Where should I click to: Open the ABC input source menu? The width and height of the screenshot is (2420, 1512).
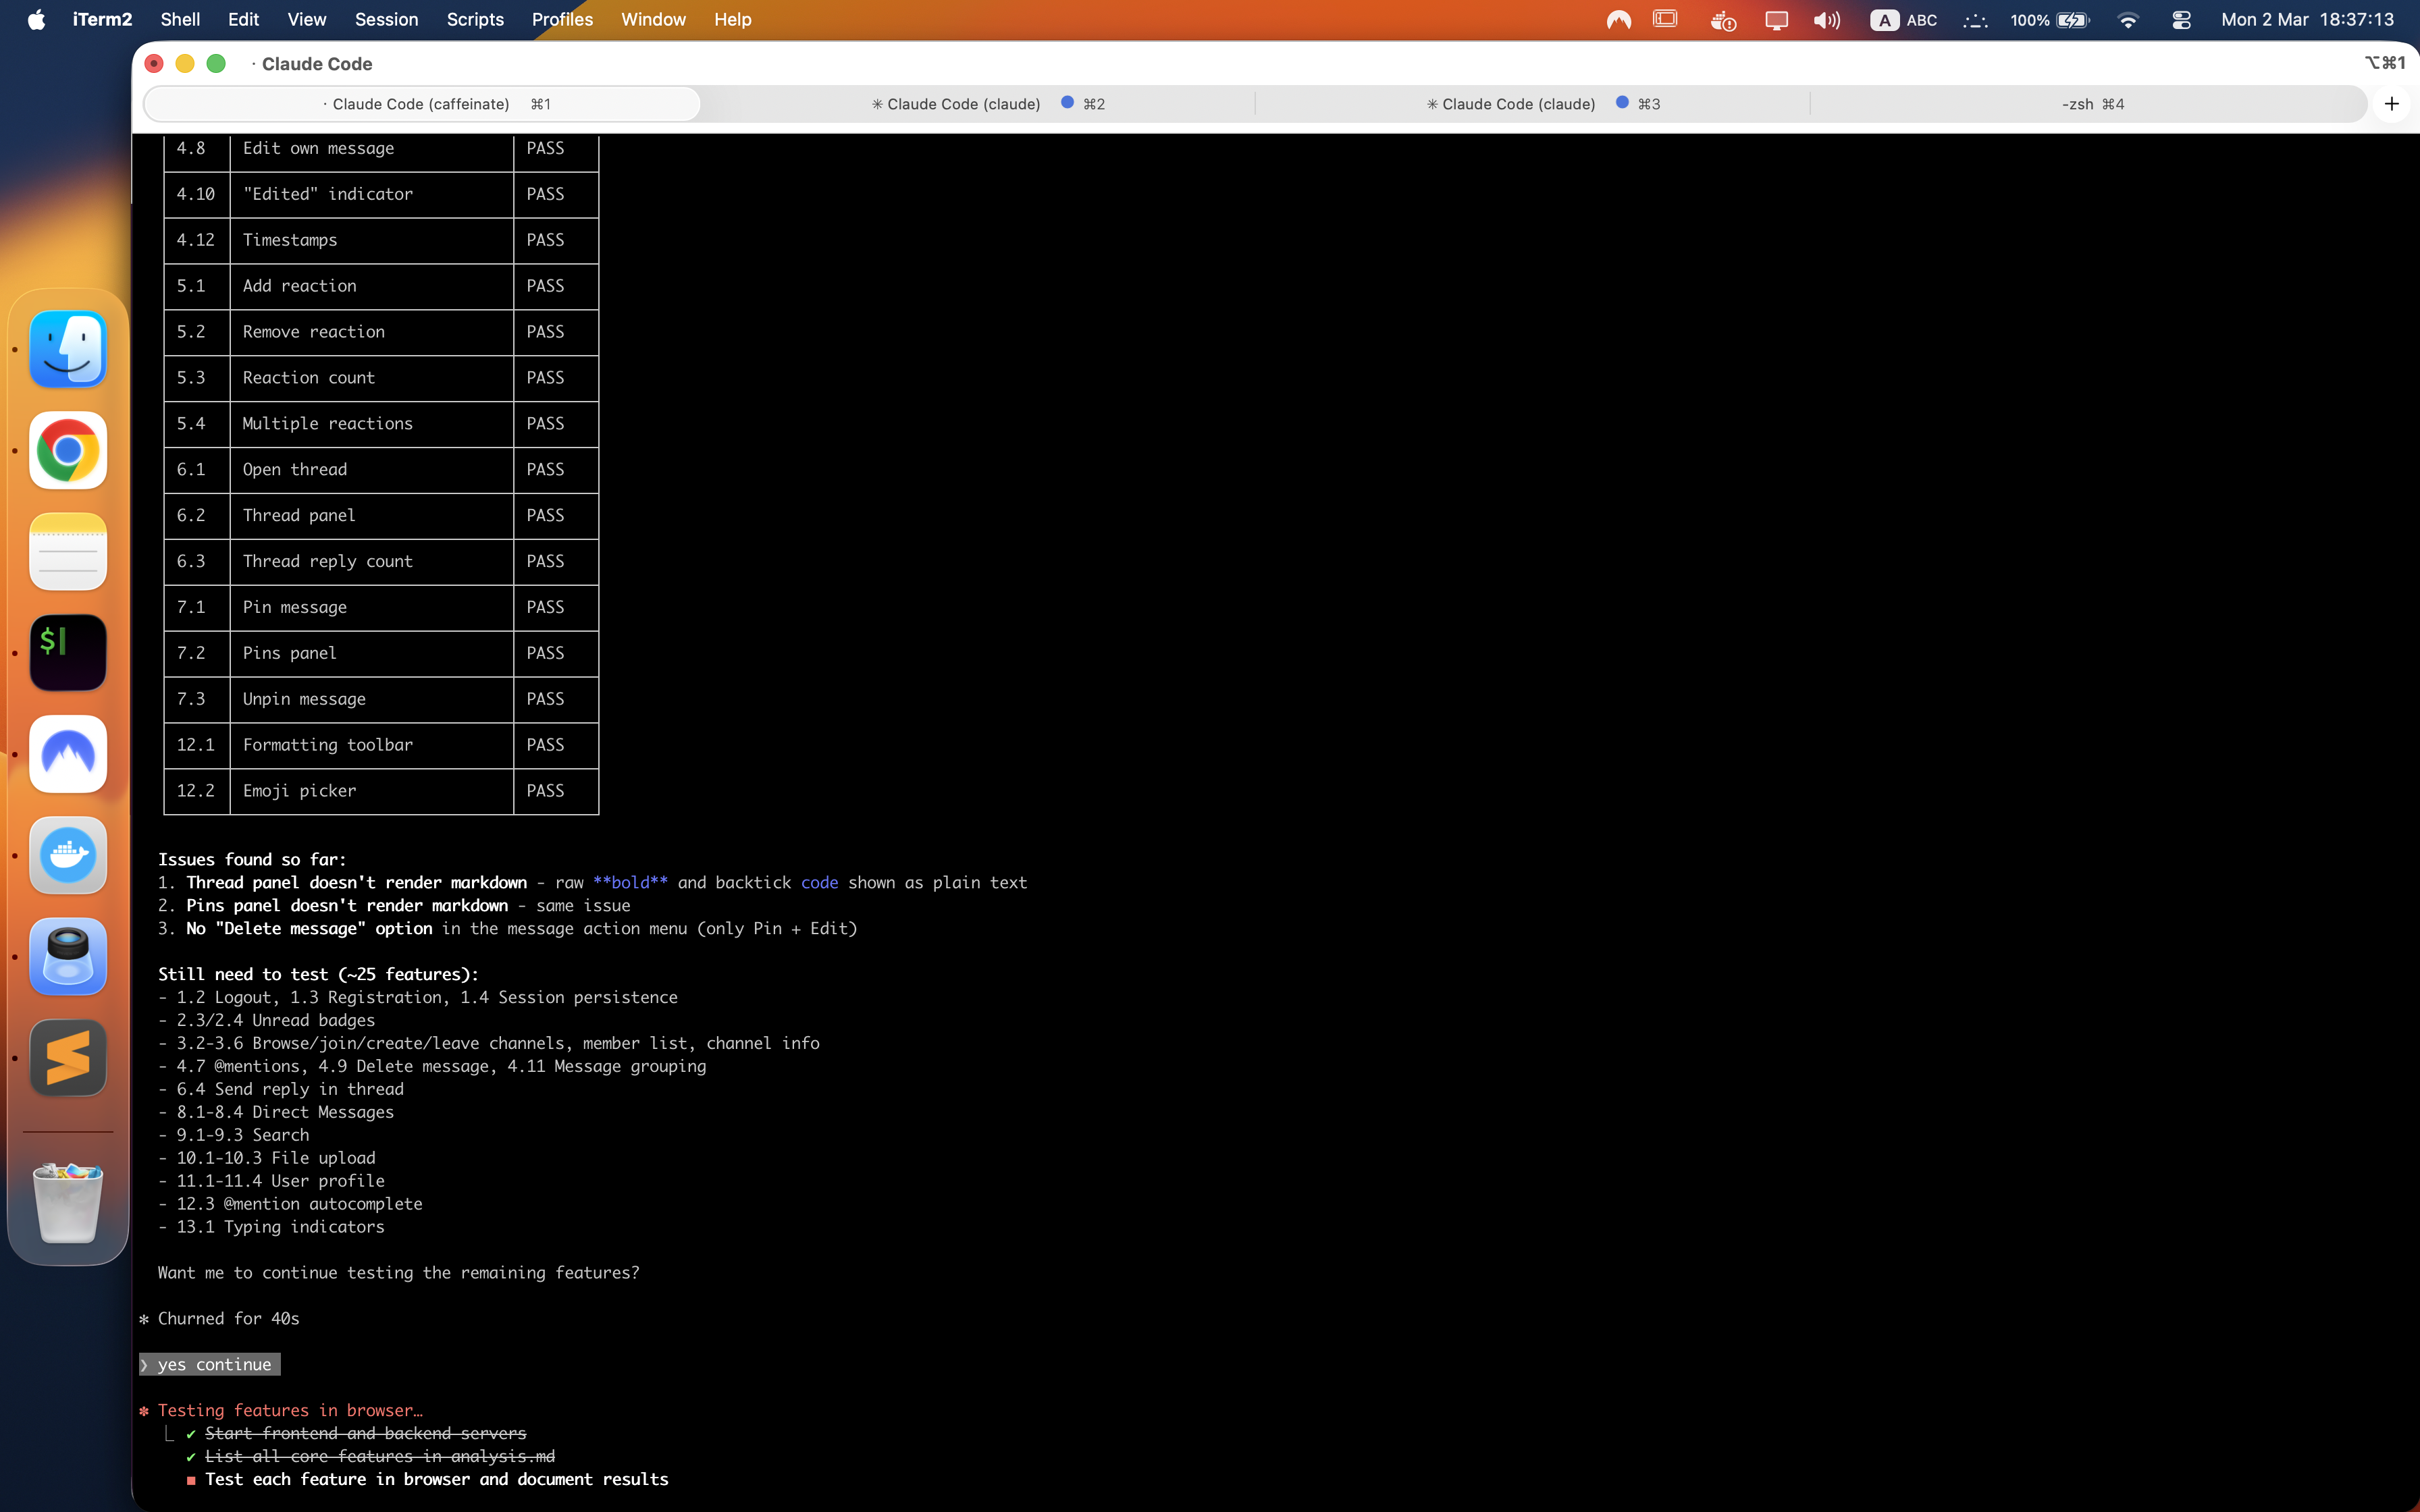point(1904,20)
